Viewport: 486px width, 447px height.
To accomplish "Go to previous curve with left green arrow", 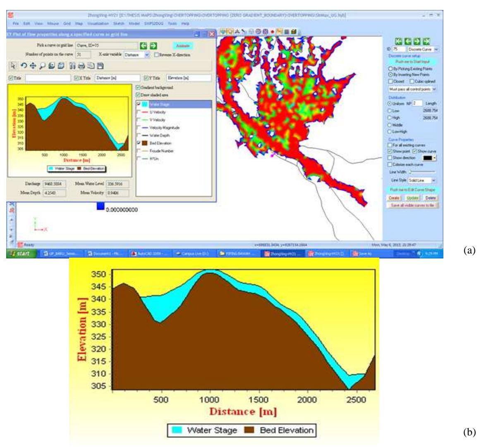I will coord(144,46).
